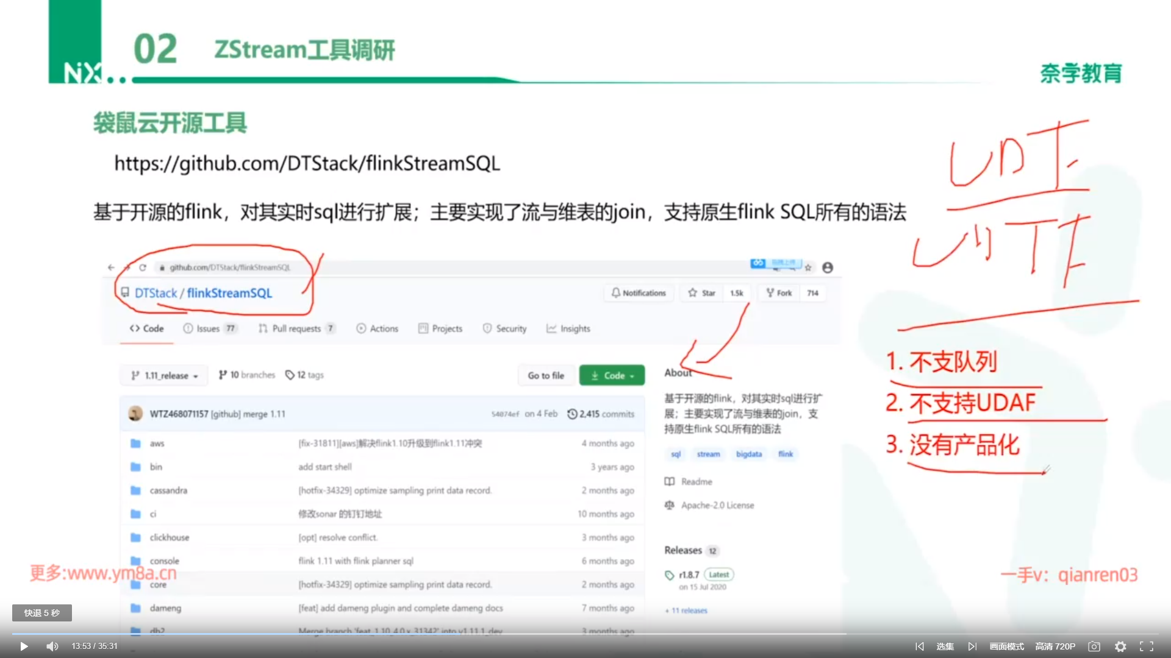The width and height of the screenshot is (1171, 658).
Task: Click the green Code download button
Action: tap(612, 376)
